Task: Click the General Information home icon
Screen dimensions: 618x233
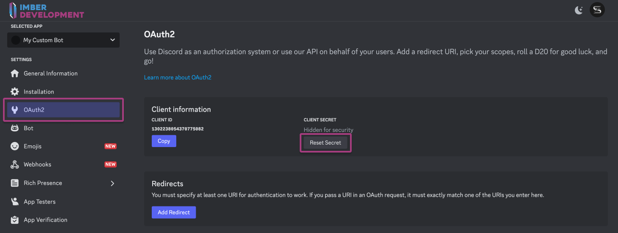Action: point(15,73)
